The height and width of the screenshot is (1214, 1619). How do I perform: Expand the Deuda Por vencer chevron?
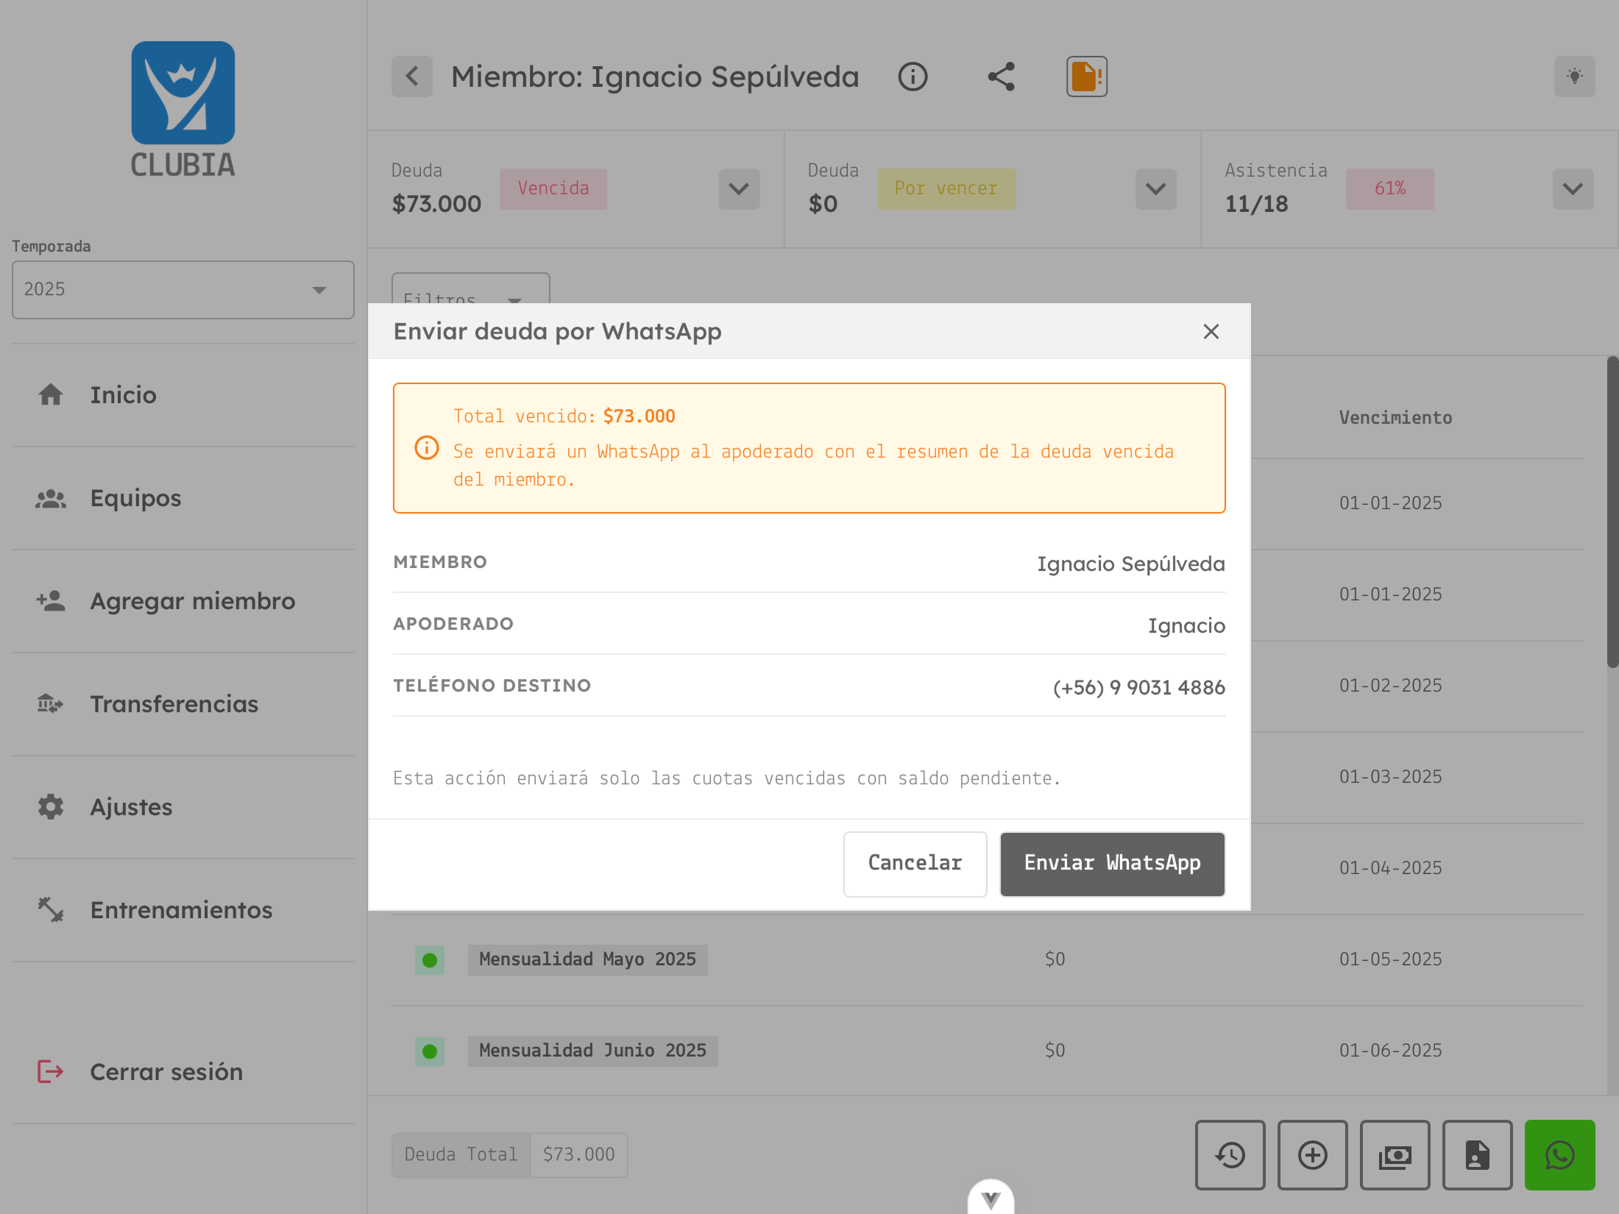(x=1155, y=189)
